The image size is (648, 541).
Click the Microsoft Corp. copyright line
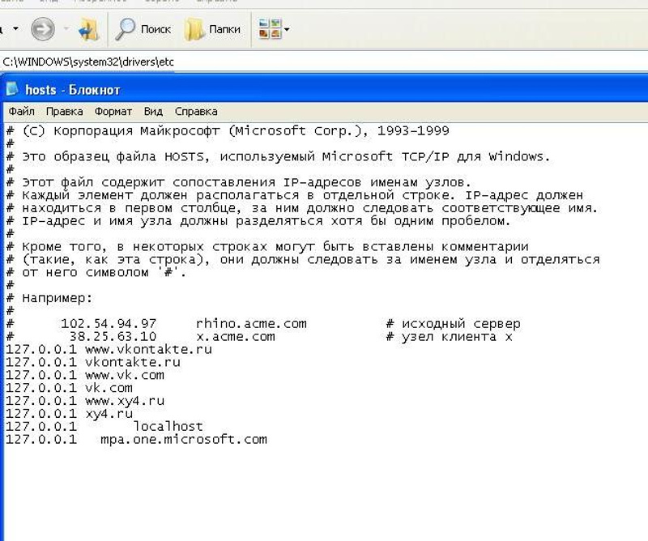pos(228,131)
